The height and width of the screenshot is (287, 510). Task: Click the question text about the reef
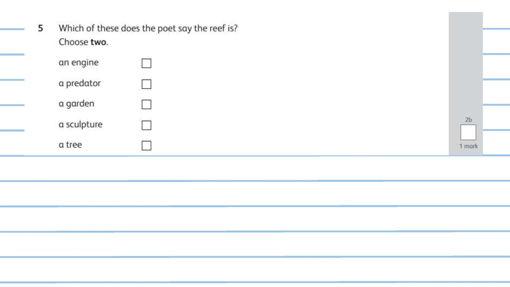pos(148,29)
